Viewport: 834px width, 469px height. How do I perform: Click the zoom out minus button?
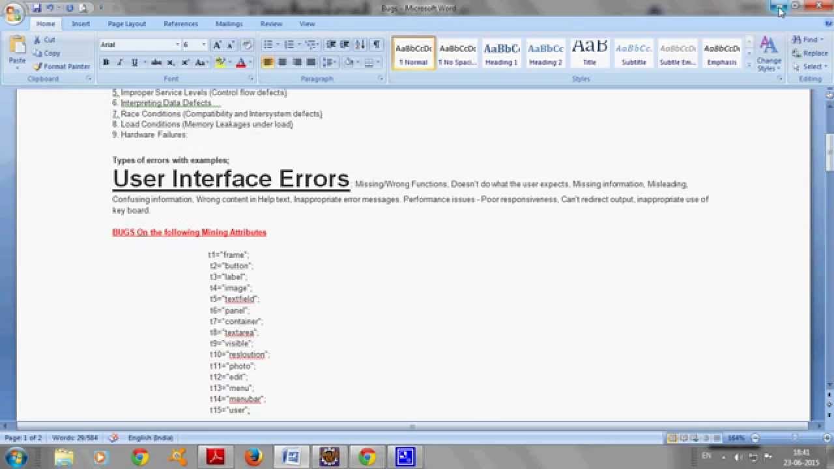tap(755, 438)
